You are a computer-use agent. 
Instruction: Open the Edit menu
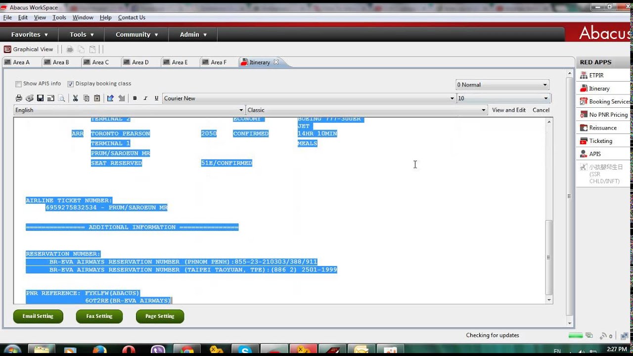click(x=23, y=17)
